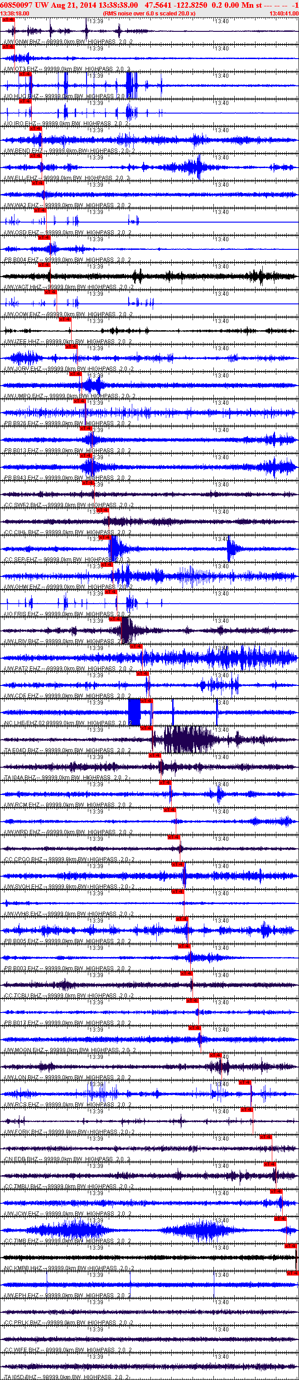The image size is (299, 1380).
Task: Select the UW GHW EHZ station label
Action: tap(68, 587)
